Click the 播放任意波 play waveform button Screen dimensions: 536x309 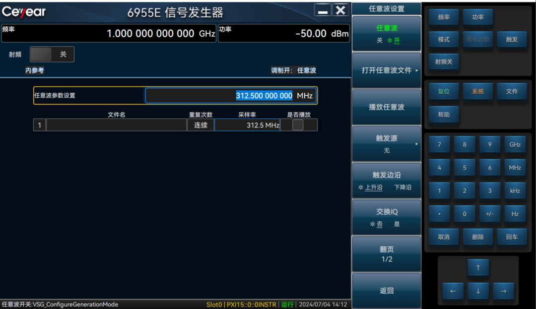point(387,107)
